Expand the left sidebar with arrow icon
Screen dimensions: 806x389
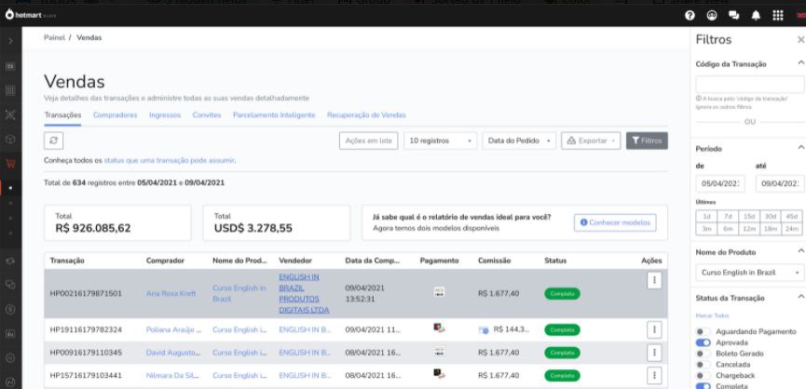[x=11, y=42]
